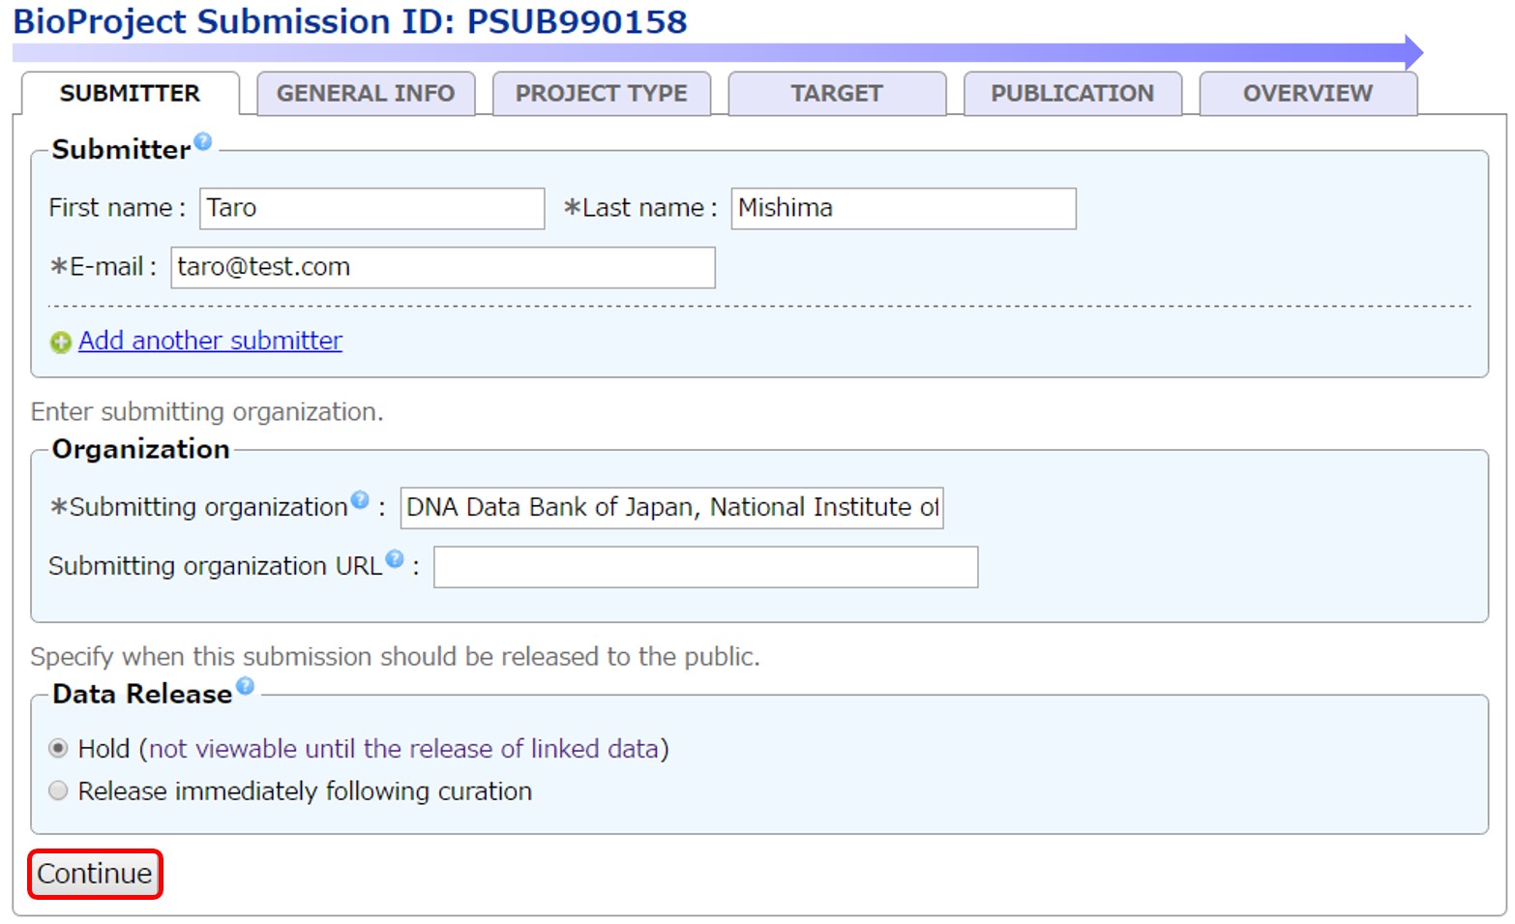Go to the PROJECT TYPE tab
Viewport: 1515px width, 924px height.
pos(601,94)
